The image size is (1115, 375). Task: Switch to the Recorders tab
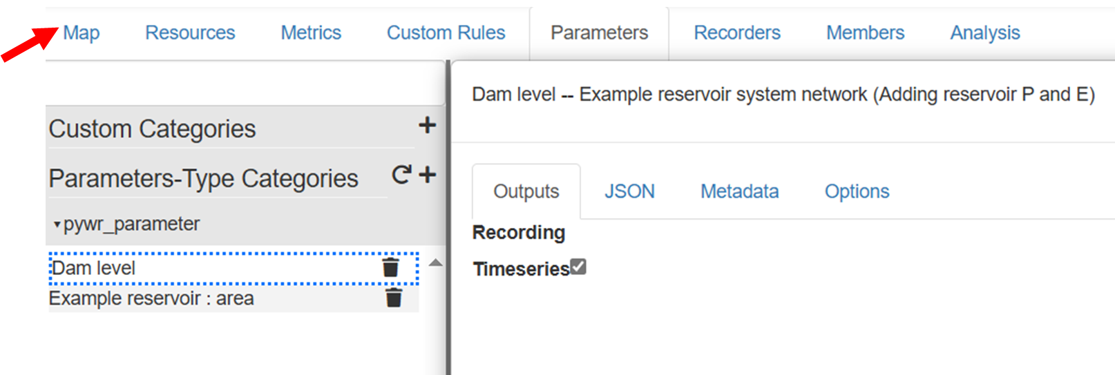pyautogui.click(x=737, y=33)
